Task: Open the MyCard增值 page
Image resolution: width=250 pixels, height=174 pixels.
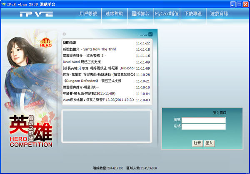Action: coord(167,14)
